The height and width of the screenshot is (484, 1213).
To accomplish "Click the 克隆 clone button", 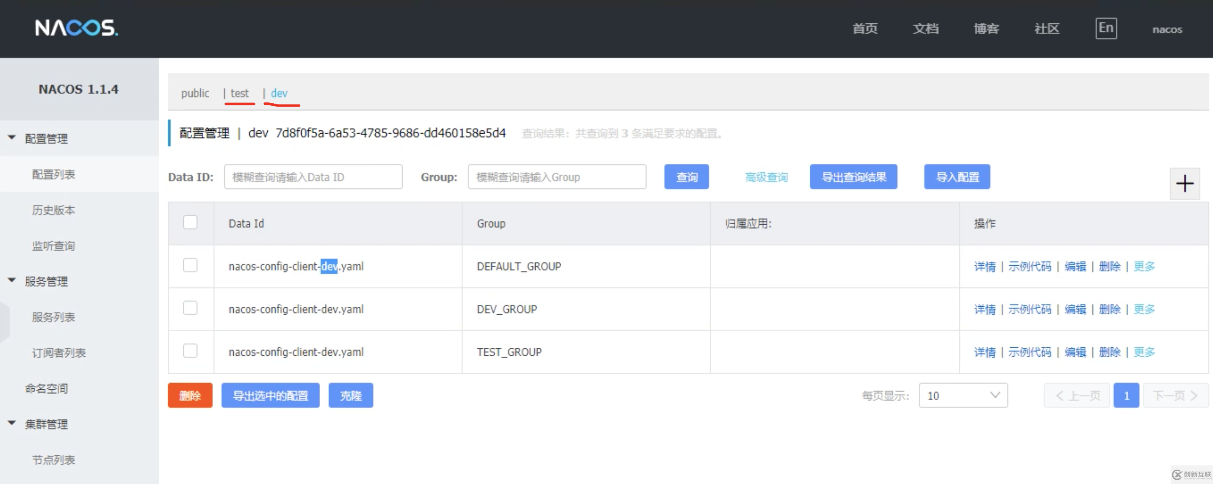I will click(x=350, y=395).
